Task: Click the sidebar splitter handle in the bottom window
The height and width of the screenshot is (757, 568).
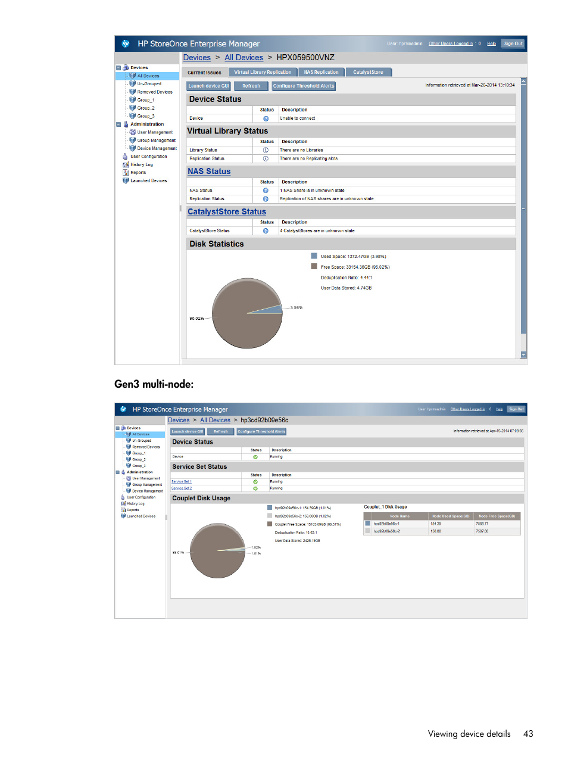Action: (166, 518)
